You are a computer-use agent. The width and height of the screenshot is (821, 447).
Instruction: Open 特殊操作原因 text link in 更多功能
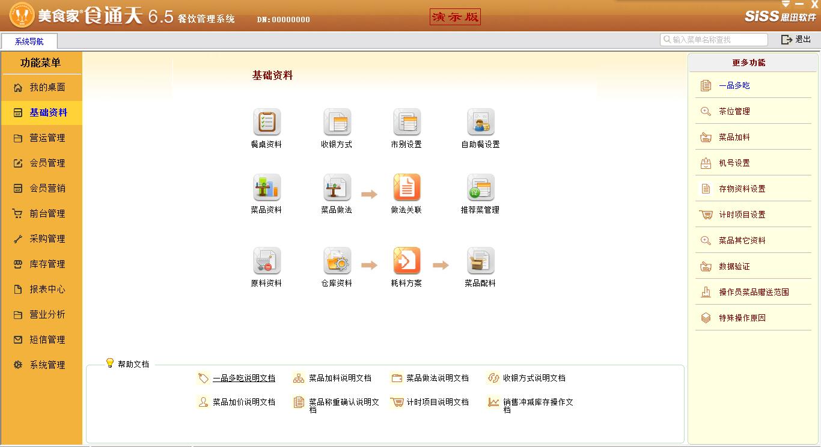coord(742,318)
